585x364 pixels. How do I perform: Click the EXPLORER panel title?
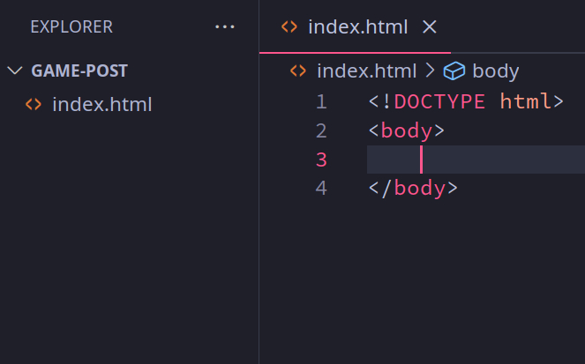pyautogui.click(x=71, y=27)
